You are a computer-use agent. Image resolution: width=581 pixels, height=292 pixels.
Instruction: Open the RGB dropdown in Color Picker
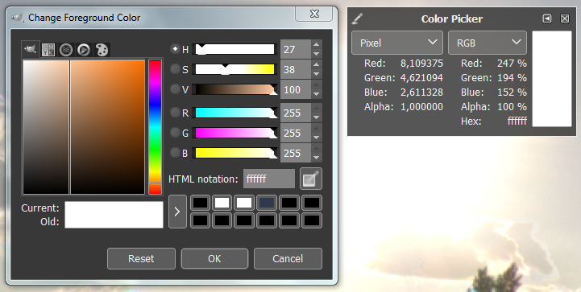click(488, 43)
